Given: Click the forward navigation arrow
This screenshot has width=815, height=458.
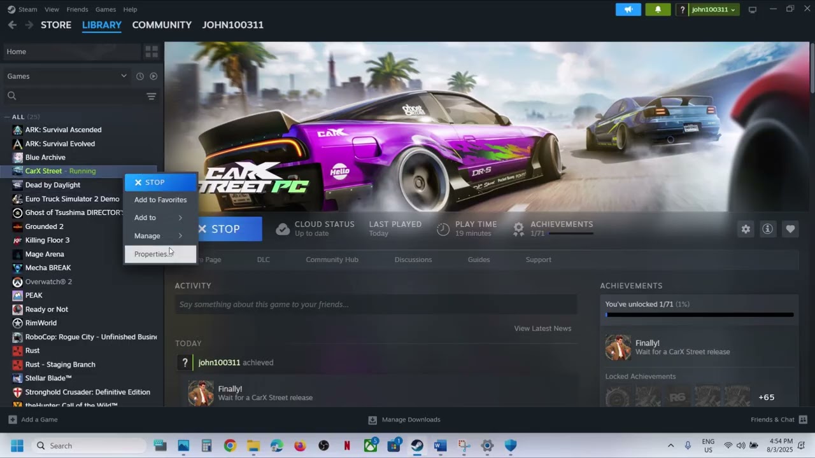Looking at the screenshot, I should 29,25.
